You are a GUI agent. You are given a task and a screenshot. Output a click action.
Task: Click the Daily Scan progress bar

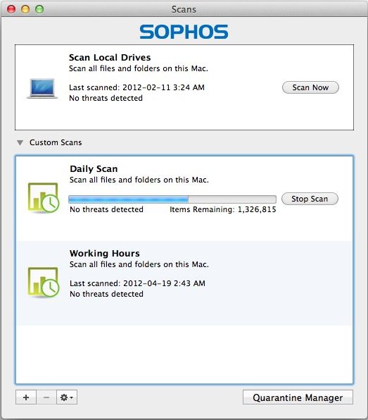pyautogui.click(x=172, y=199)
